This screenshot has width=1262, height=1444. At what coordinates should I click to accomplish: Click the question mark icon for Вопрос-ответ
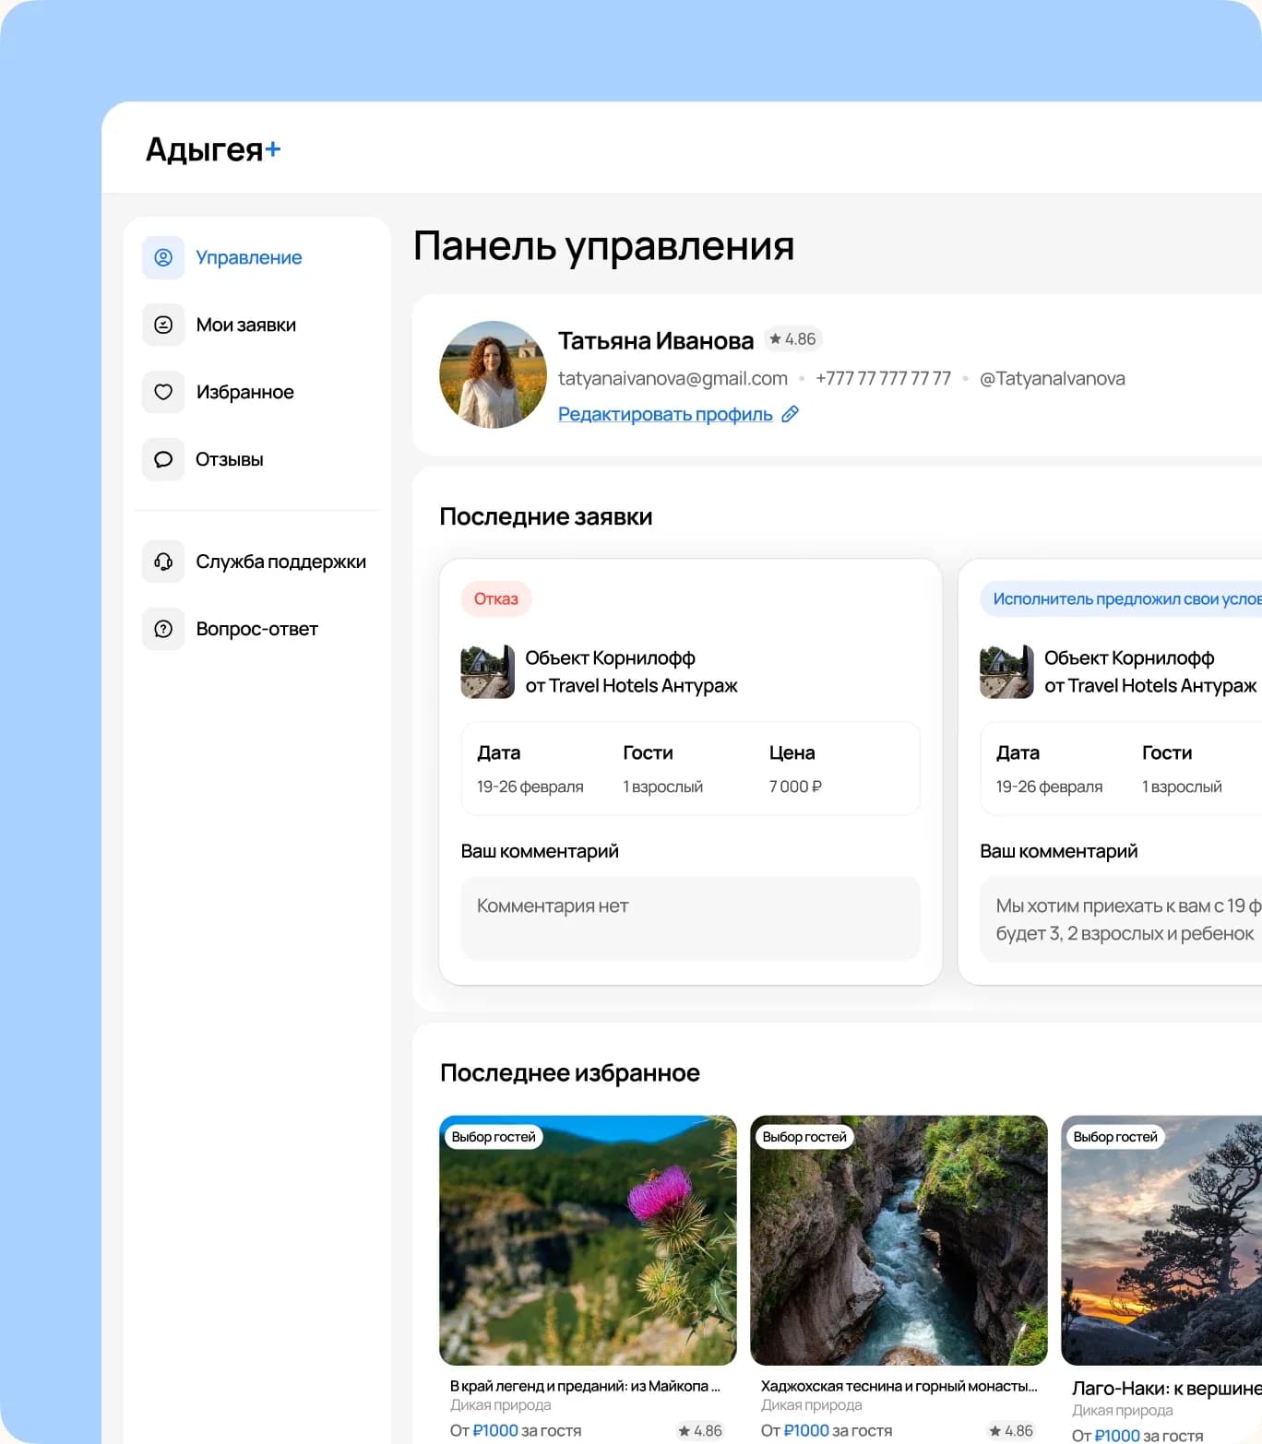[163, 629]
